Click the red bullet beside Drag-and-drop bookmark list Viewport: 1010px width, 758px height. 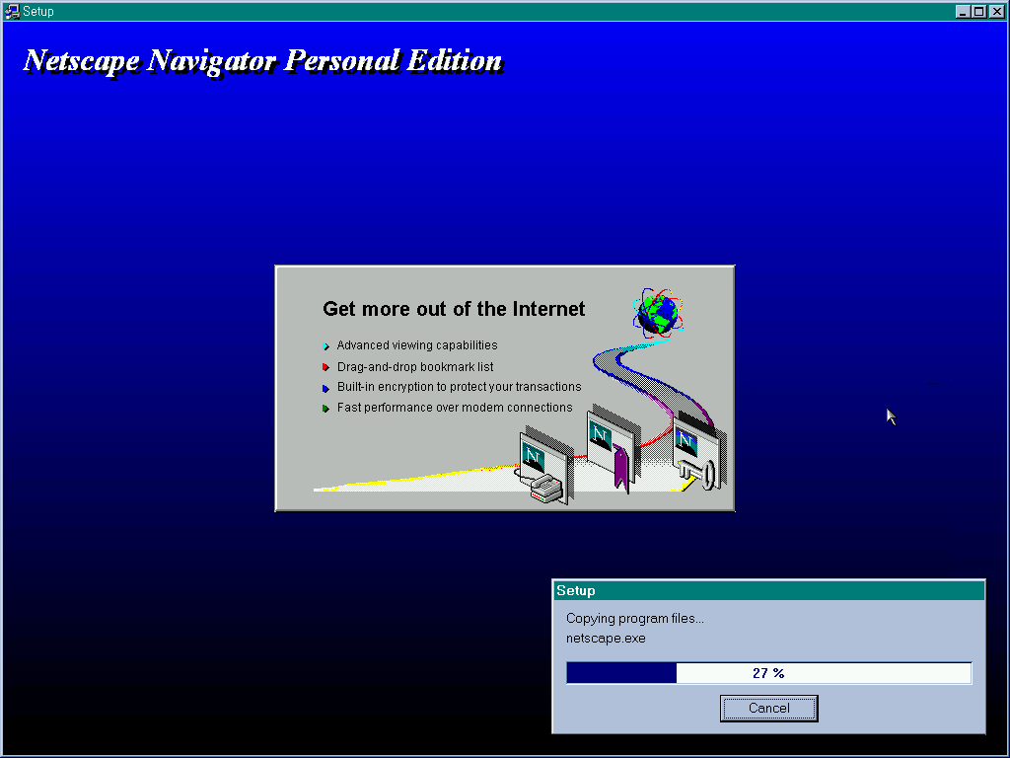(x=325, y=367)
